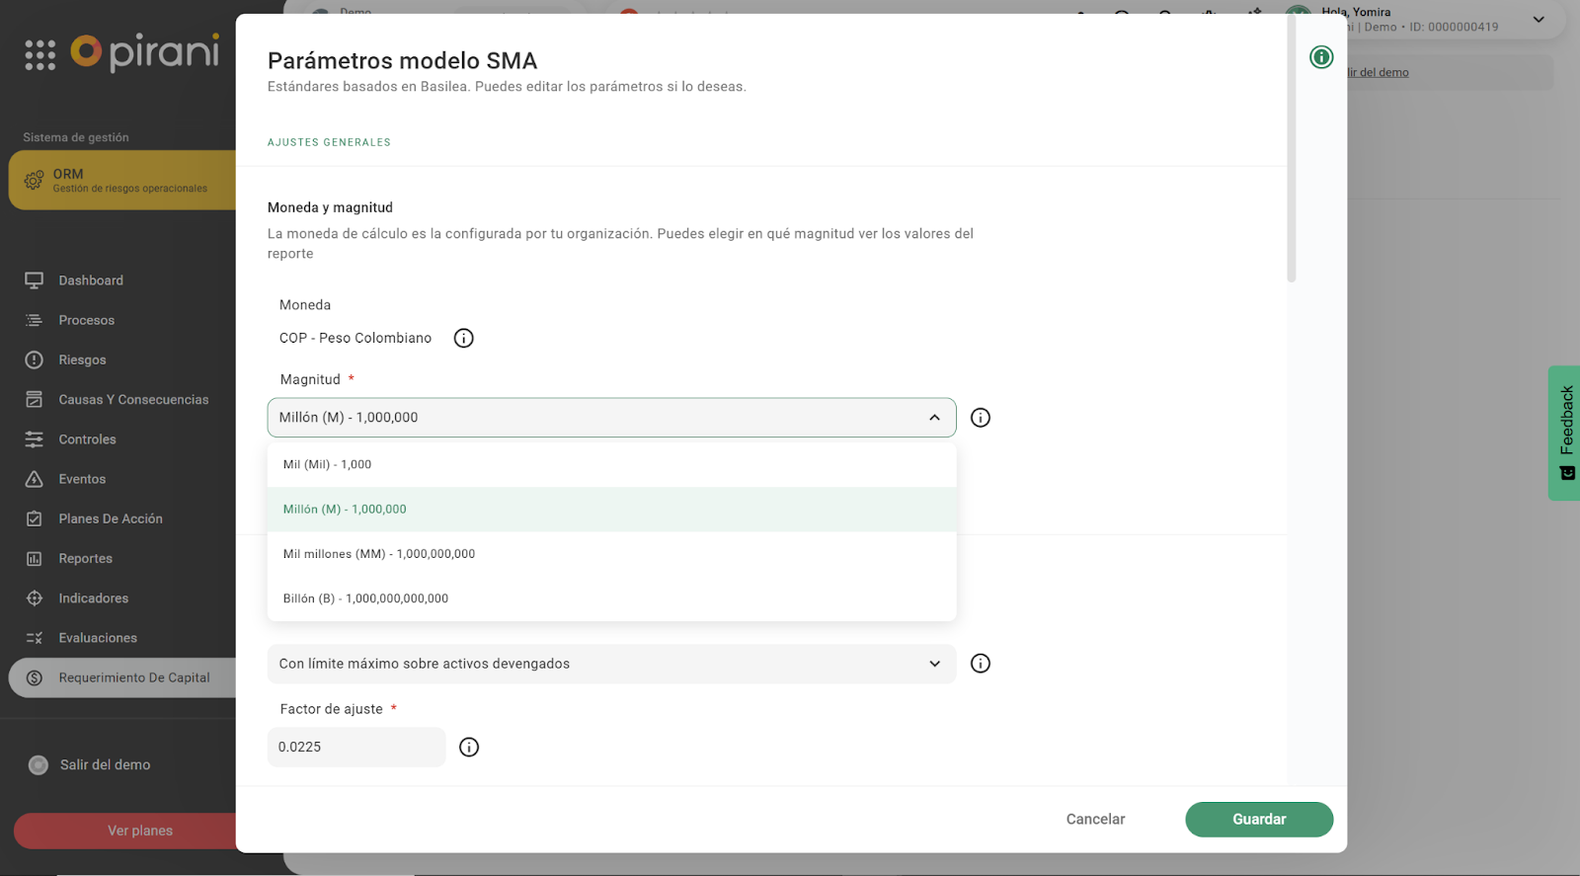Image resolution: width=1580 pixels, height=876 pixels.
Task: Click the Factor de ajuste input field
Action: [355, 748]
